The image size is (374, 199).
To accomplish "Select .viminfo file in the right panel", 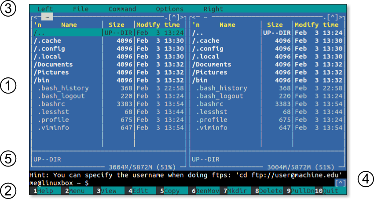I will point(212,127).
